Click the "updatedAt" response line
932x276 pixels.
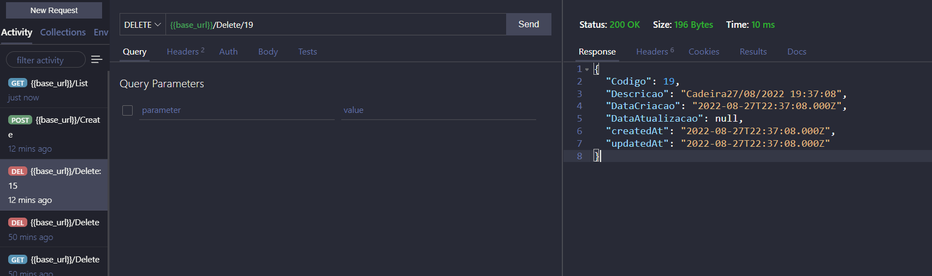point(717,143)
